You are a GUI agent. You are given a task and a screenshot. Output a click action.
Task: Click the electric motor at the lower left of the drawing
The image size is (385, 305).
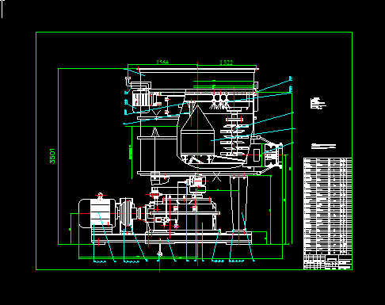[x=97, y=213]
